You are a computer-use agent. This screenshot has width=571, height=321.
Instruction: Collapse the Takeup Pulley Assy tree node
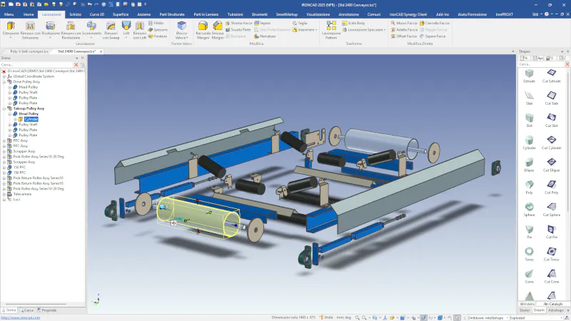pos(3,108)
